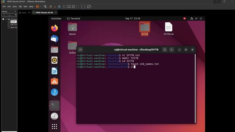
Task: Collapse the My Computer tree node
Action: point(3,19)
